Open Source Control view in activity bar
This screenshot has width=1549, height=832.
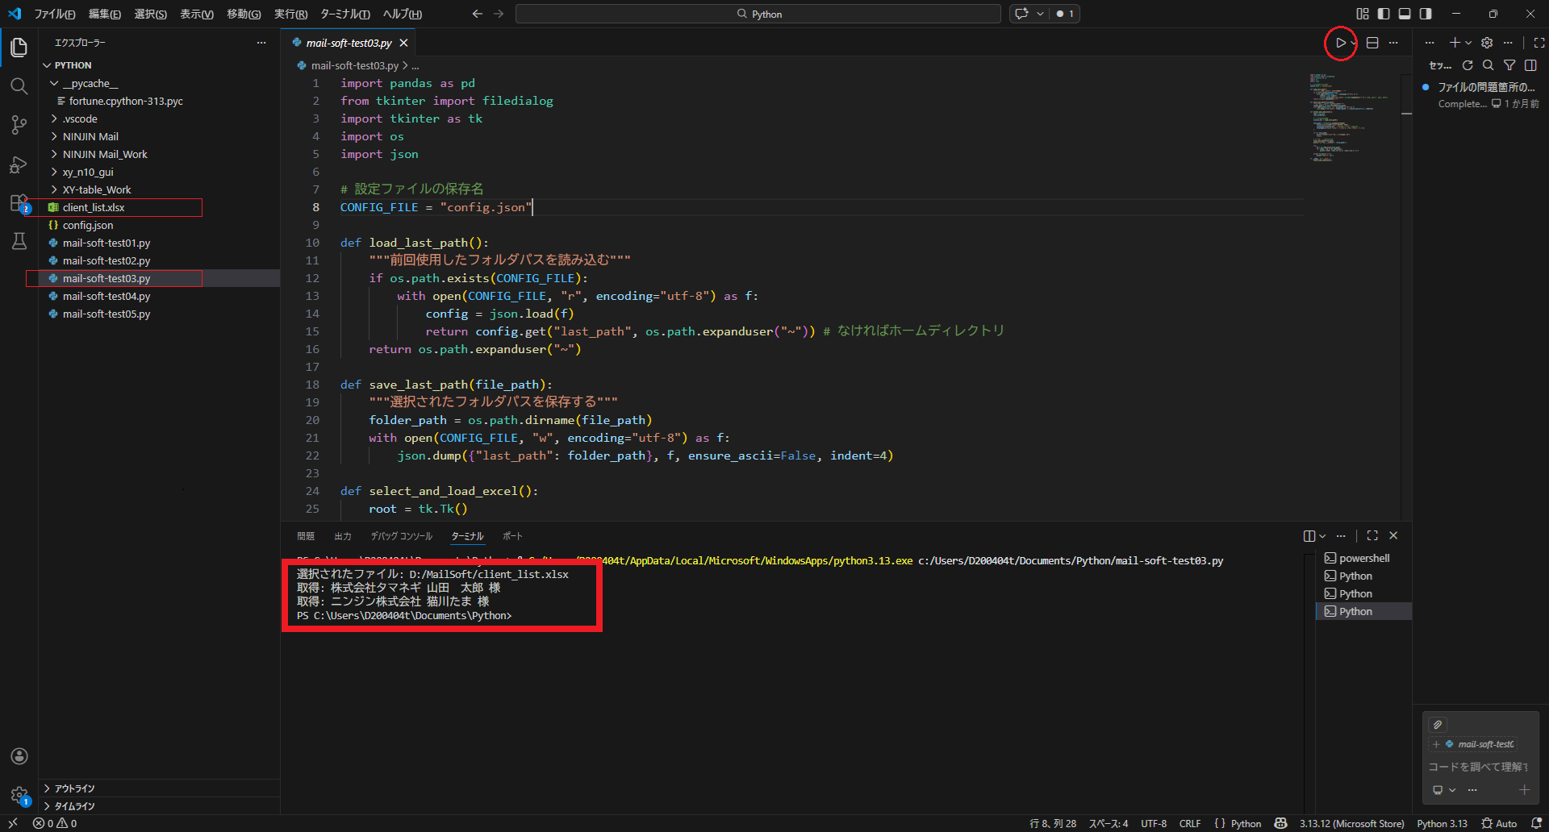point(19,125)
